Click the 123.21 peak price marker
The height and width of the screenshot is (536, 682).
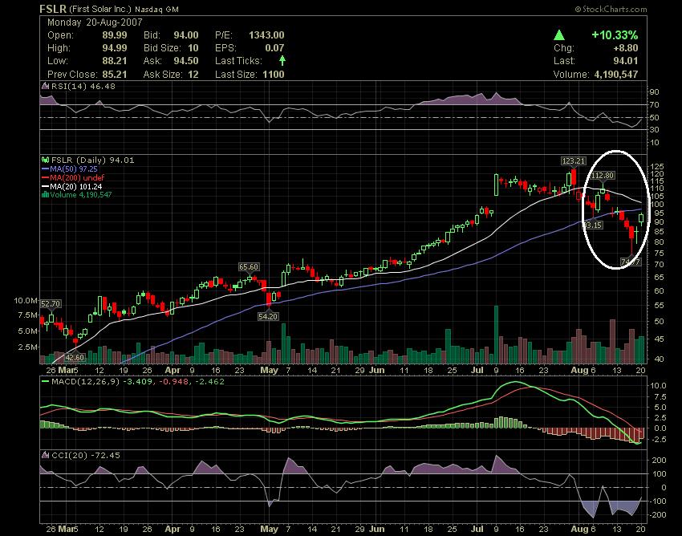[573, 161]
